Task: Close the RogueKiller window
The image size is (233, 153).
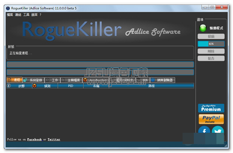Action: (x=222, y=7)
